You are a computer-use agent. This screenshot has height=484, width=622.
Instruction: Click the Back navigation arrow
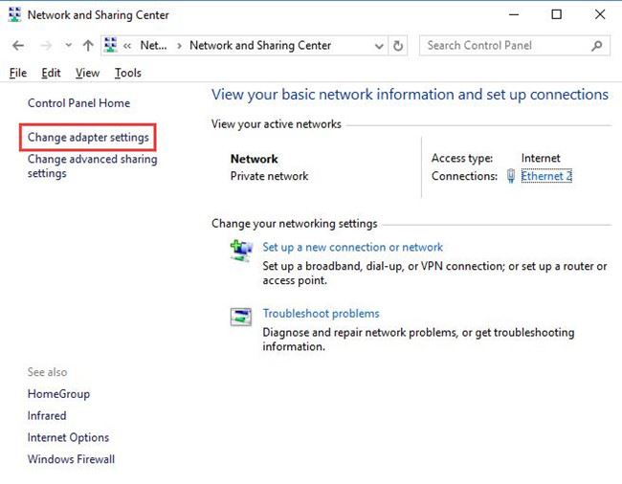pyautogui.click(x=19, y=46)
